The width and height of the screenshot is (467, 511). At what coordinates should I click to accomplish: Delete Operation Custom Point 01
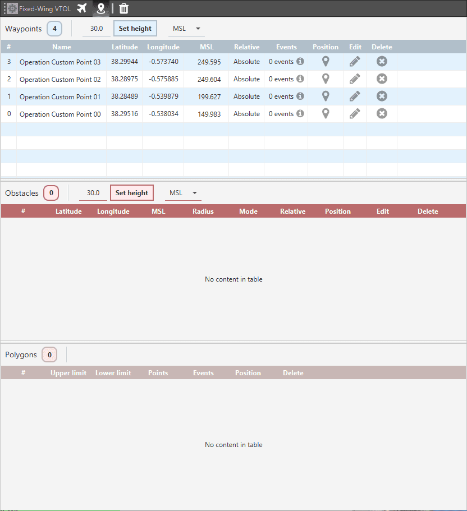[382, 96]
